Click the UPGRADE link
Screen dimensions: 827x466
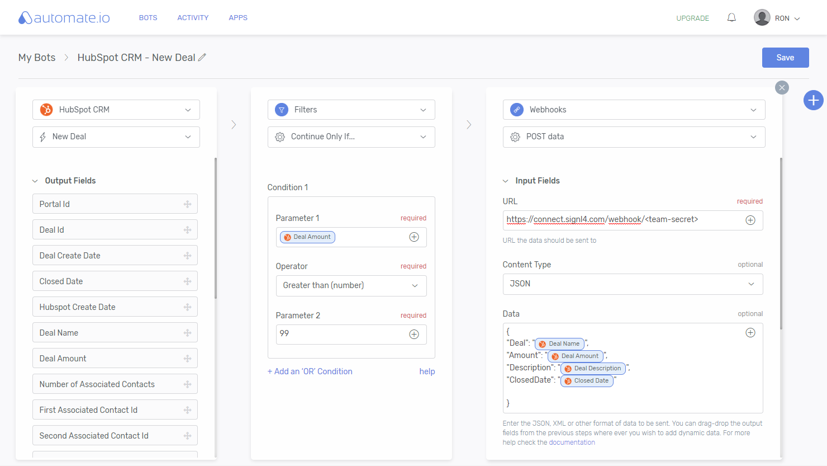[693, 18]
